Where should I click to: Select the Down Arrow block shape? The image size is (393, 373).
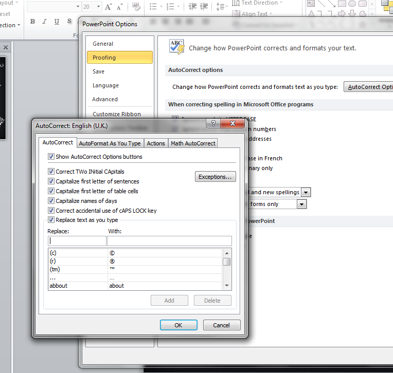click(352, 13)
